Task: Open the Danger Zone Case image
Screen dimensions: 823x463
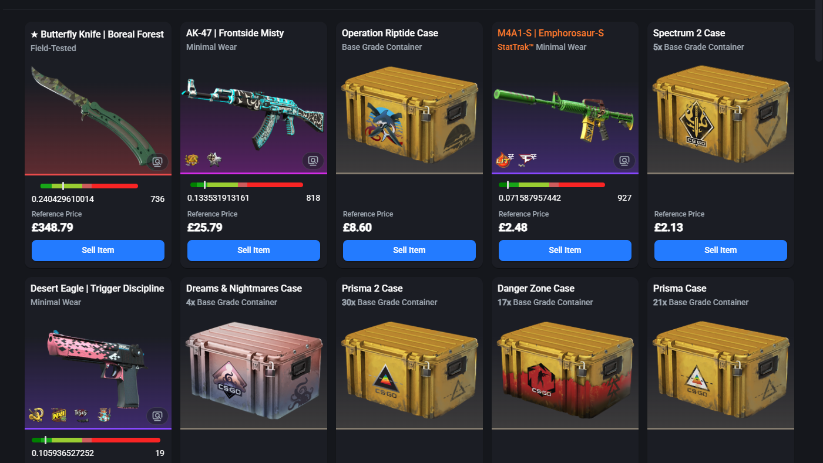Action: pyautogui.click(x=565, y=370)
